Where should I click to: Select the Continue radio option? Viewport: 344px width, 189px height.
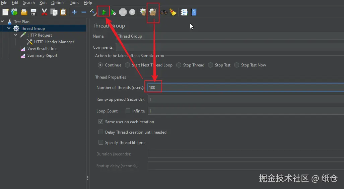click(100, 65)
